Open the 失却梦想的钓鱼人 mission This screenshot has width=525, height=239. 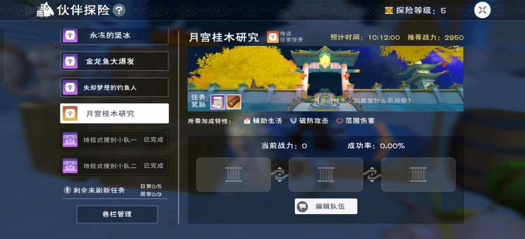pyautogui.click(x=114, y=88)
